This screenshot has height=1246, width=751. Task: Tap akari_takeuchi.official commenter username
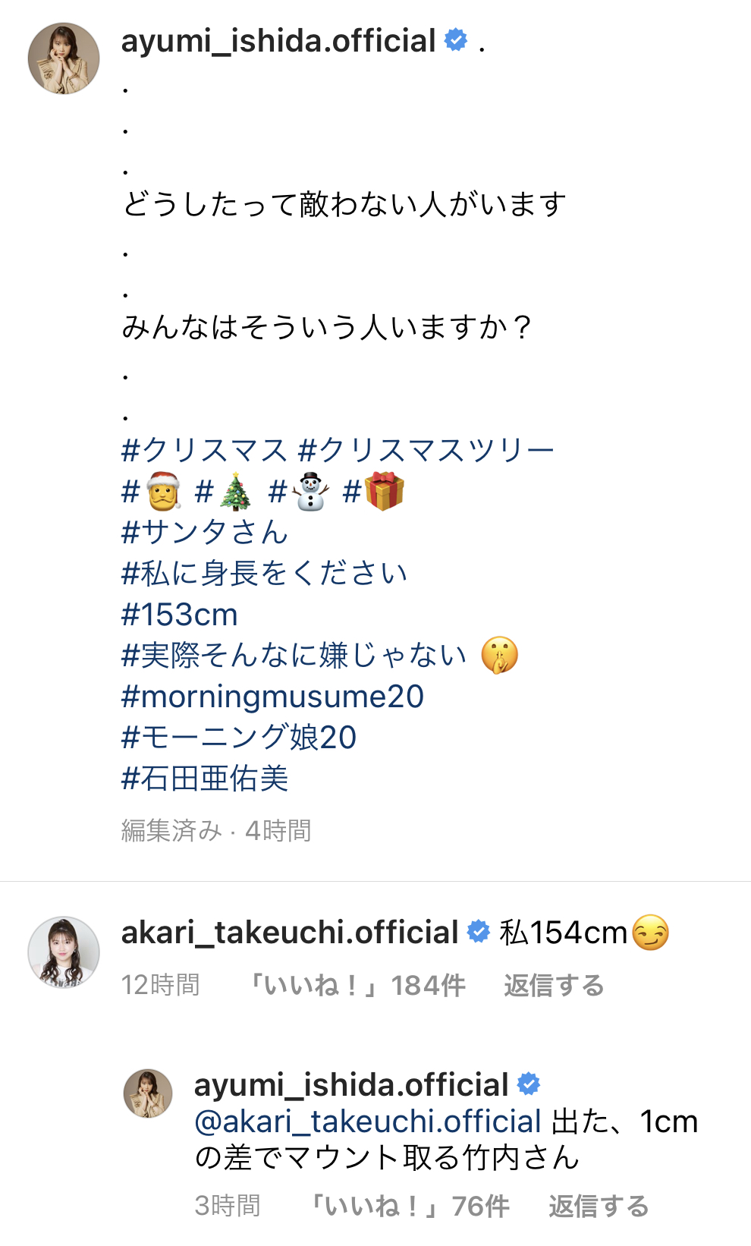(x=290, y=933)
